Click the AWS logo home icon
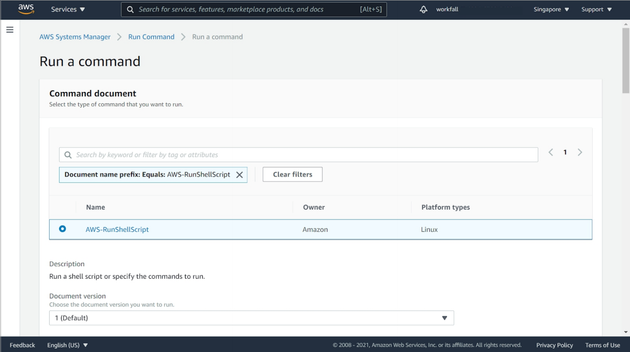This screenshot has height=352, width=630. 26,9
